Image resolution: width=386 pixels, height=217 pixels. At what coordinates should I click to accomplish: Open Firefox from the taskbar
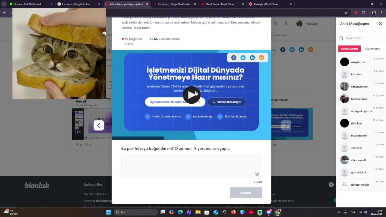(x=233, y=212)
